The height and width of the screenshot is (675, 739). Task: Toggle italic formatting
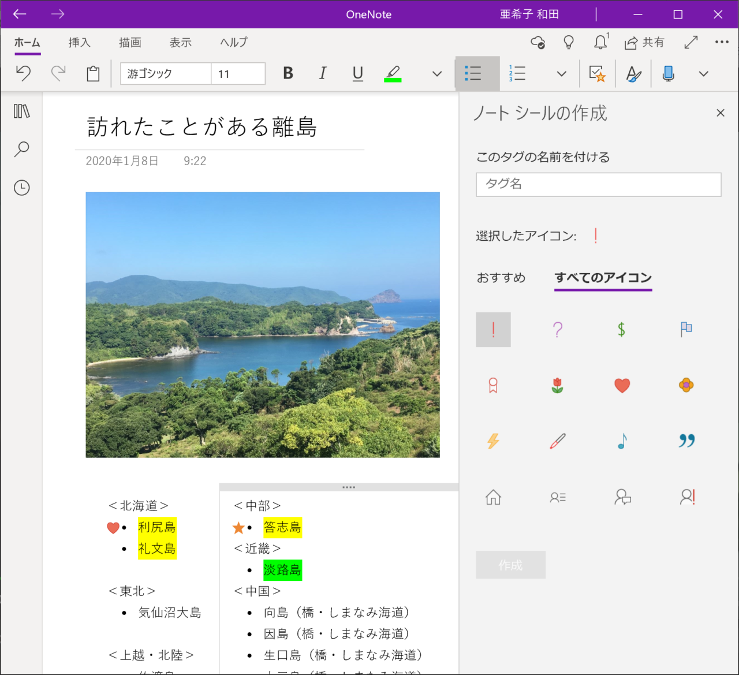click(x=323, y=73)
